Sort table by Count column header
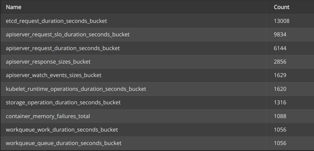Viewport: 314px width, 151px height. (x=281, y=7)
